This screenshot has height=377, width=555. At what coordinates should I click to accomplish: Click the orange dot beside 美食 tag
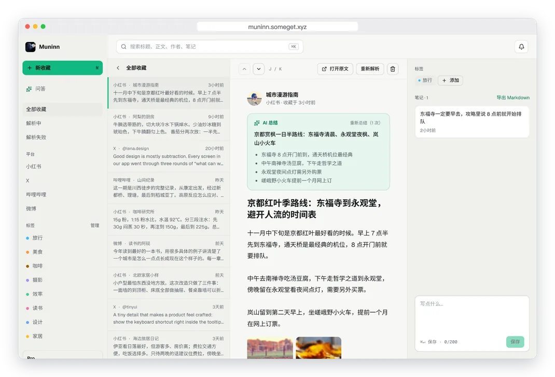tap(27, 252)
